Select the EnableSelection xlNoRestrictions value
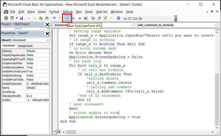The height and width of the screenshot is (136, 221). (37, 84)
